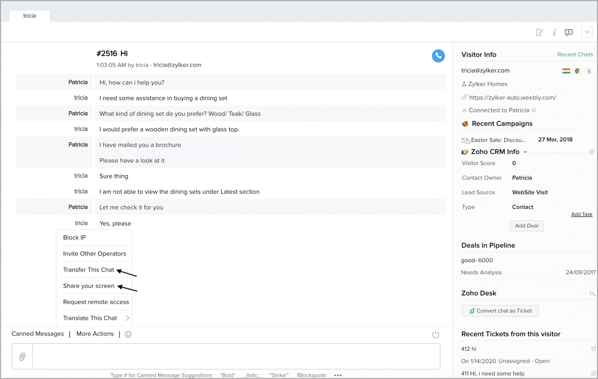Click the blue phone call icon
This screenshot has height=379, width=598.
point(438,56)
